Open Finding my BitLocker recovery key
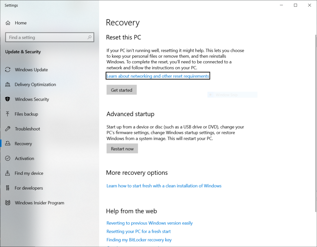 [139, 240]
